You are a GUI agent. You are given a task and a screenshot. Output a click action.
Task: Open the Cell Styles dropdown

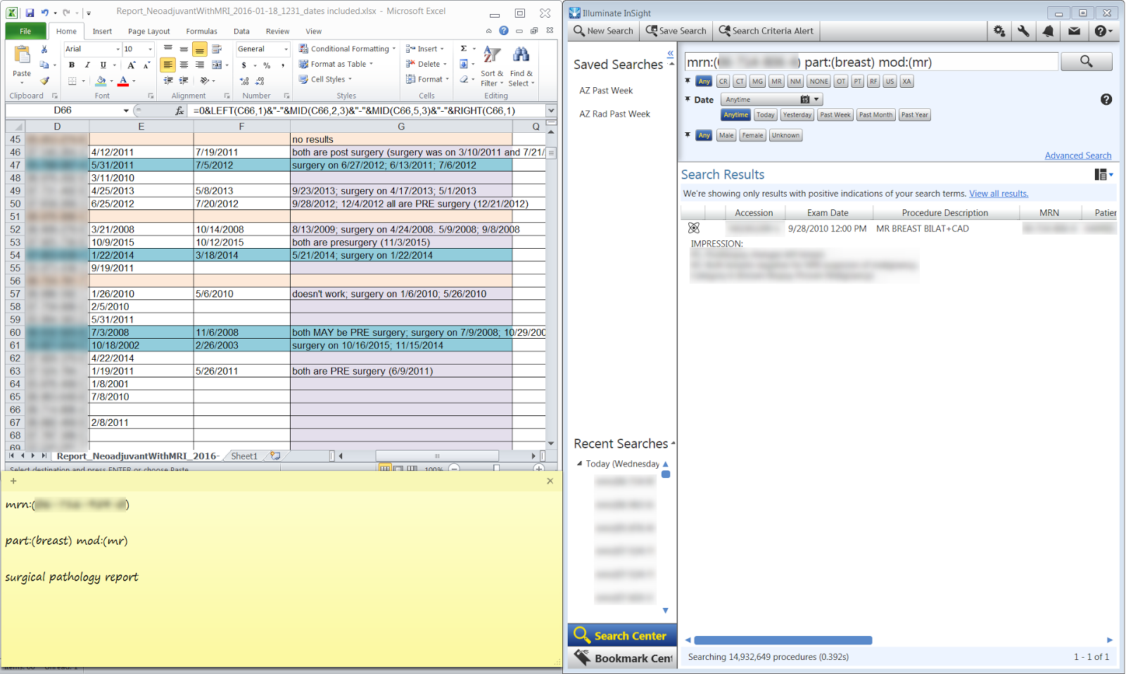tap(325, 79)
